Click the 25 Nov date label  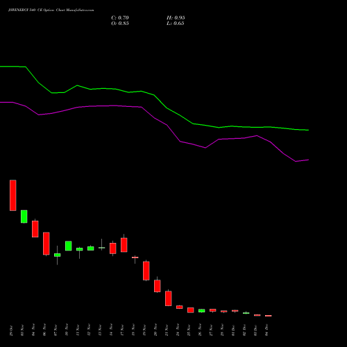tap(189, 330)
